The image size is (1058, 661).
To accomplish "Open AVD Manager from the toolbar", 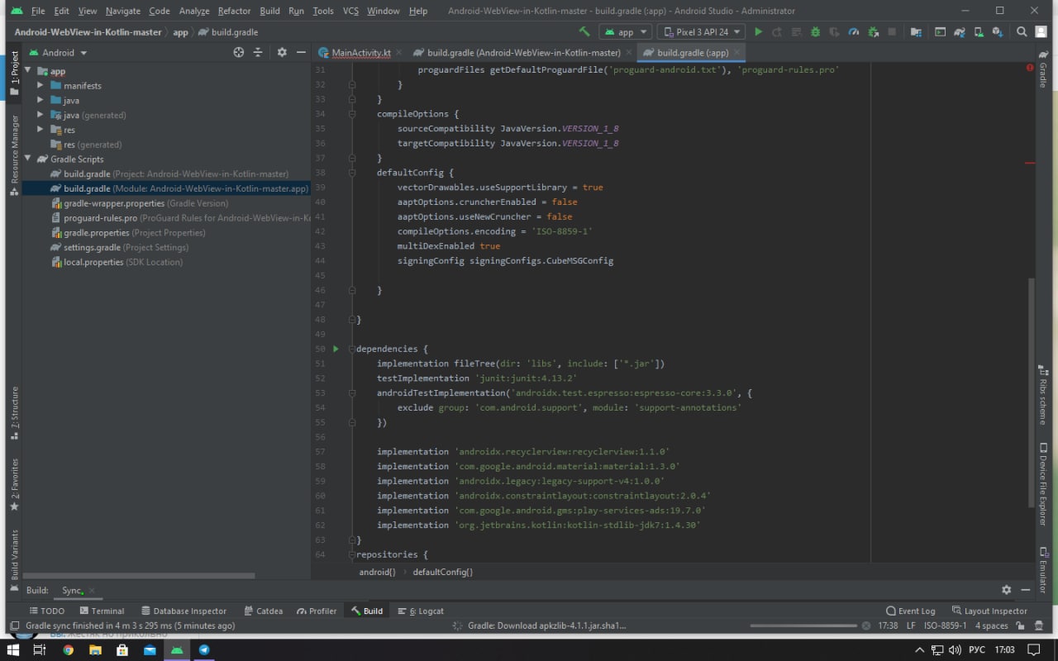I will pos(979,32).
